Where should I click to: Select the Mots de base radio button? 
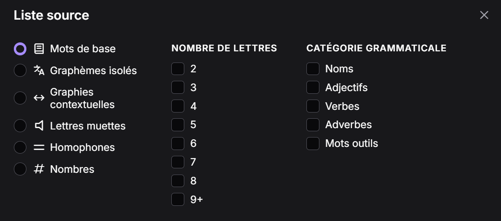point(20,49)
